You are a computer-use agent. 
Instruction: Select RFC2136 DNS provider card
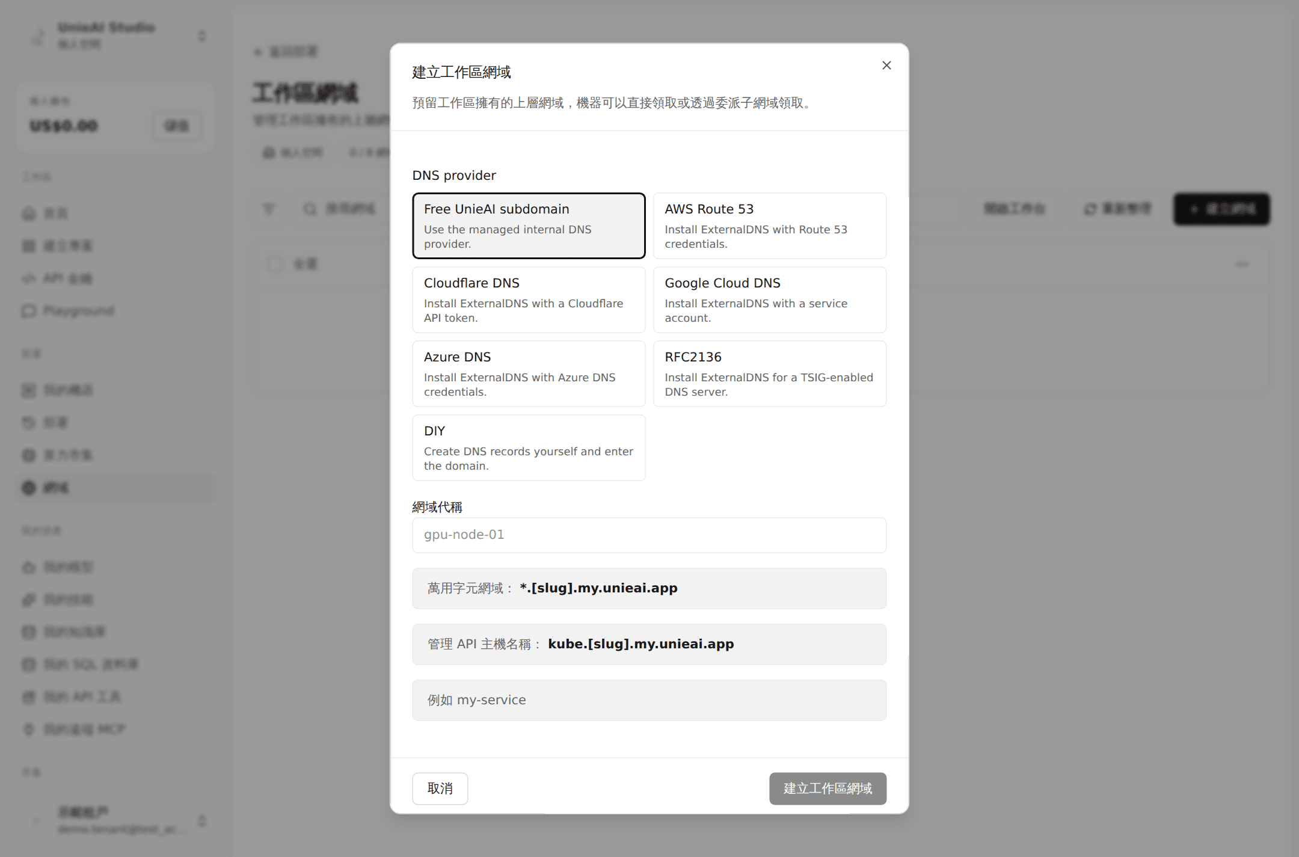pyautogui.click(x=769, y=373)
